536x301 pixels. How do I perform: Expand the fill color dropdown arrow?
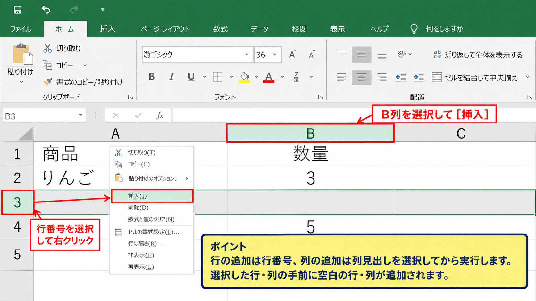[256, 77]
